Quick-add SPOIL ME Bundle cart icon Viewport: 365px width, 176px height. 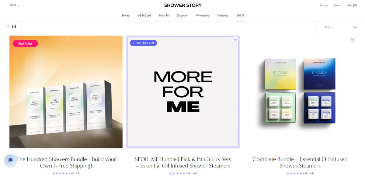pos(235,40)
